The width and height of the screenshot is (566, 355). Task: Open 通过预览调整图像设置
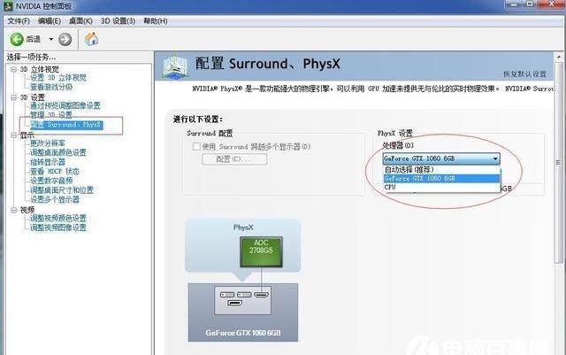65,105
